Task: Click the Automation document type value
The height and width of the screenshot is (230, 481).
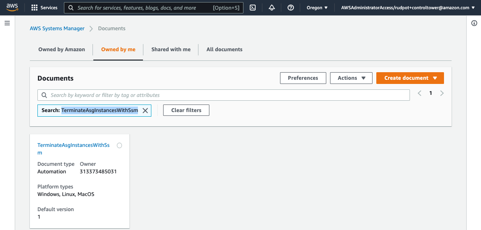Action: pos(52,172)
